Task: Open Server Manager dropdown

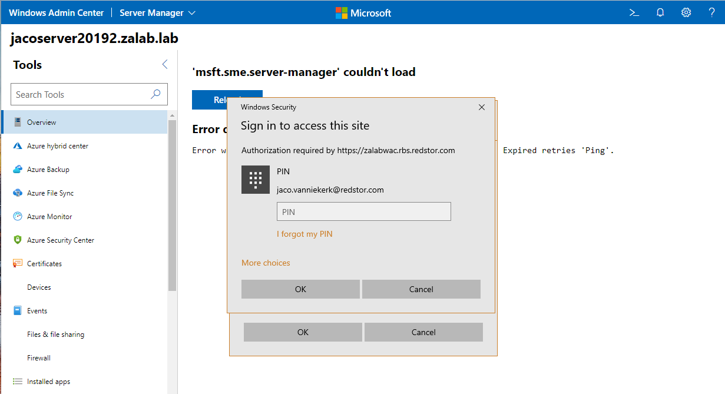Action: [157, 12]
